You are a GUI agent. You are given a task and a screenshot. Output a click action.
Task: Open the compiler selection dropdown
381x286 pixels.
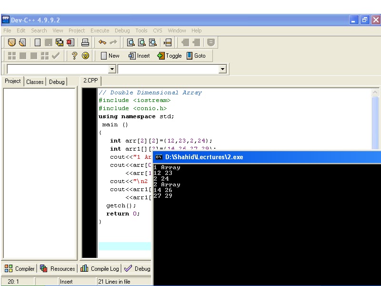[111, 69]
